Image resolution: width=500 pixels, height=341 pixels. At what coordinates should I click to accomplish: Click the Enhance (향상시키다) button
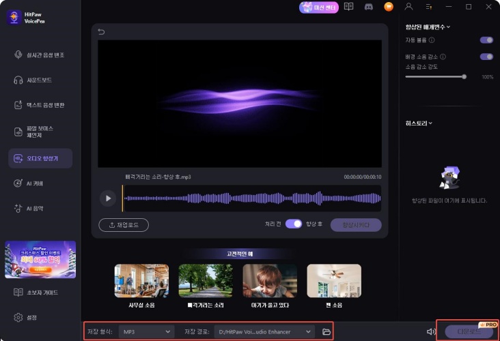point(356,225)
